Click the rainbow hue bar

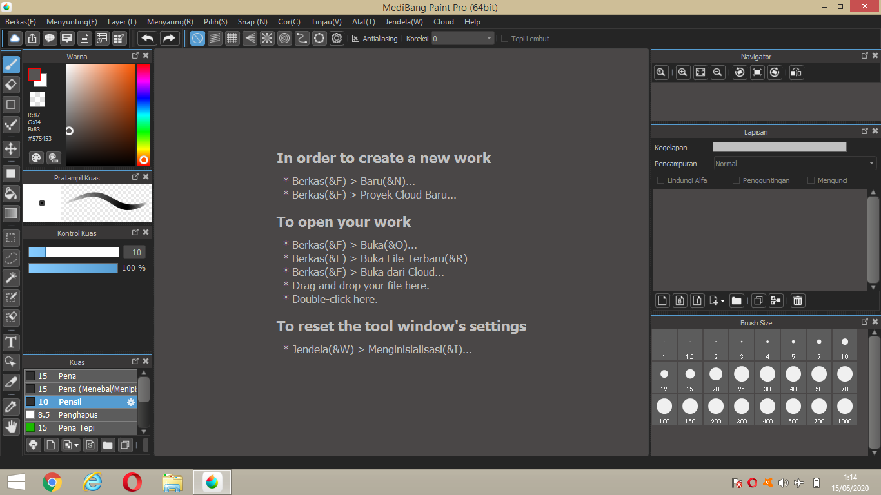tap(143, 115)
